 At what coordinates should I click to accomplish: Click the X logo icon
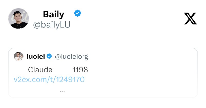click(190, 19)
